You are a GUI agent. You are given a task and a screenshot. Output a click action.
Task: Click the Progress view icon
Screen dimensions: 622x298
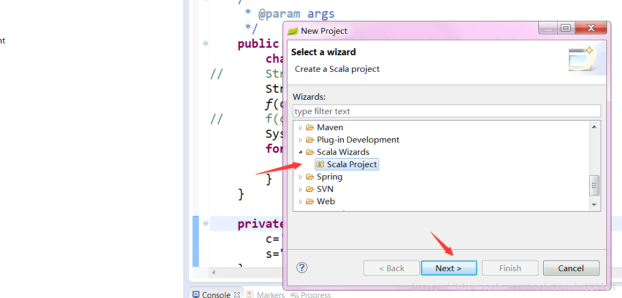click(x=294, y=295)
